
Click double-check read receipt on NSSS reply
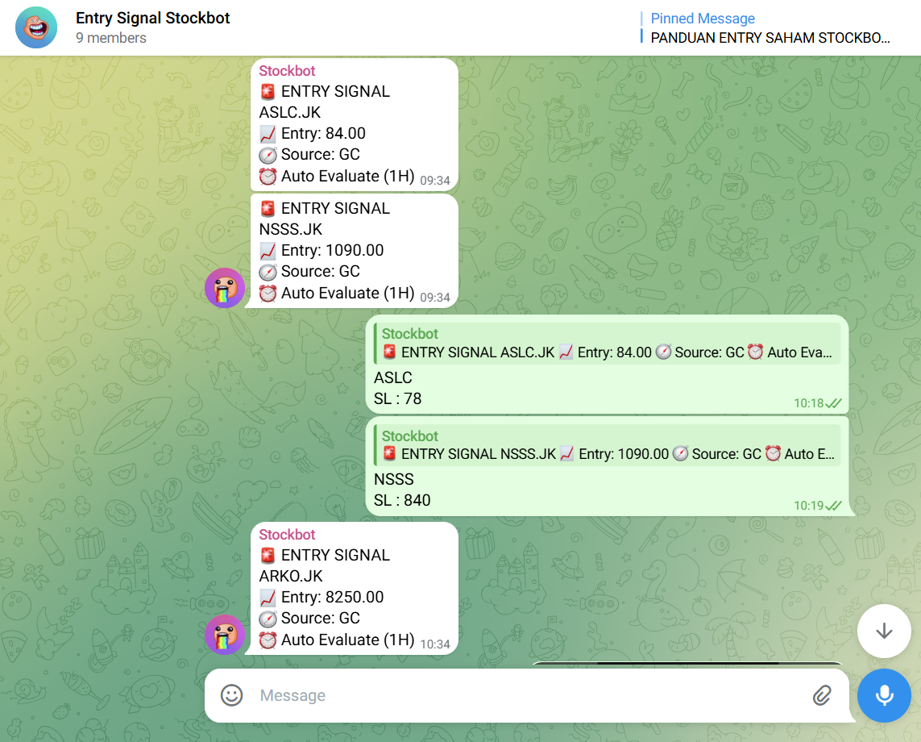tap(833, 506)
